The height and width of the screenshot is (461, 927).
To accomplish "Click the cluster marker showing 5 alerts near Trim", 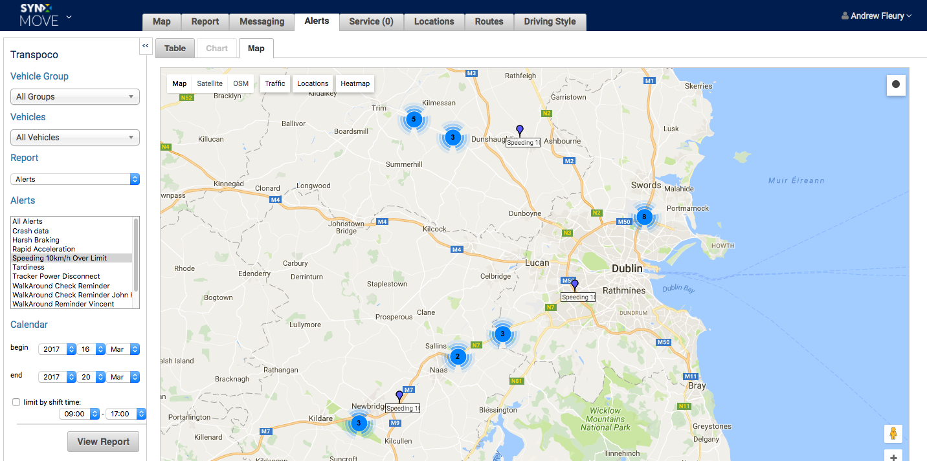I will click(414, 119).
